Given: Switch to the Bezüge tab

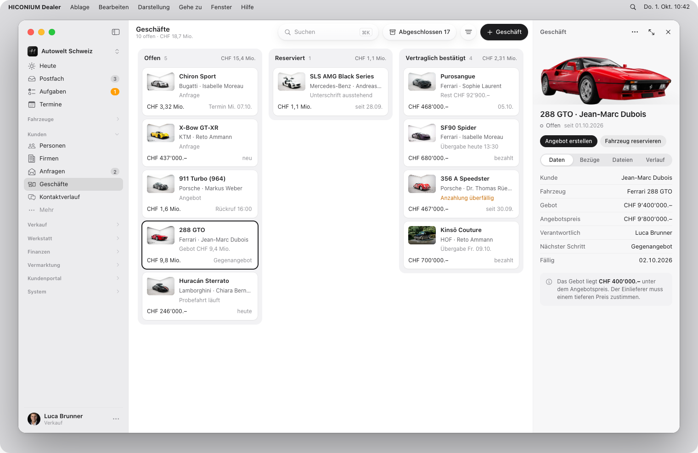Looking at the screenshot, I should coord(590,160).
